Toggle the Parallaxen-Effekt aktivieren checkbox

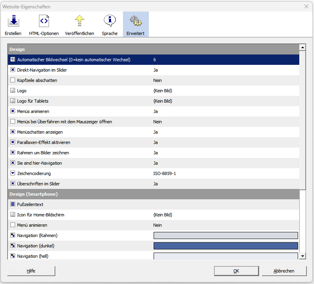point(13,142)
